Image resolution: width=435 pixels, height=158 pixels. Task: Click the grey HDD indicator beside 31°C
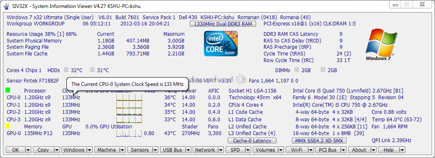coord(92,70)
